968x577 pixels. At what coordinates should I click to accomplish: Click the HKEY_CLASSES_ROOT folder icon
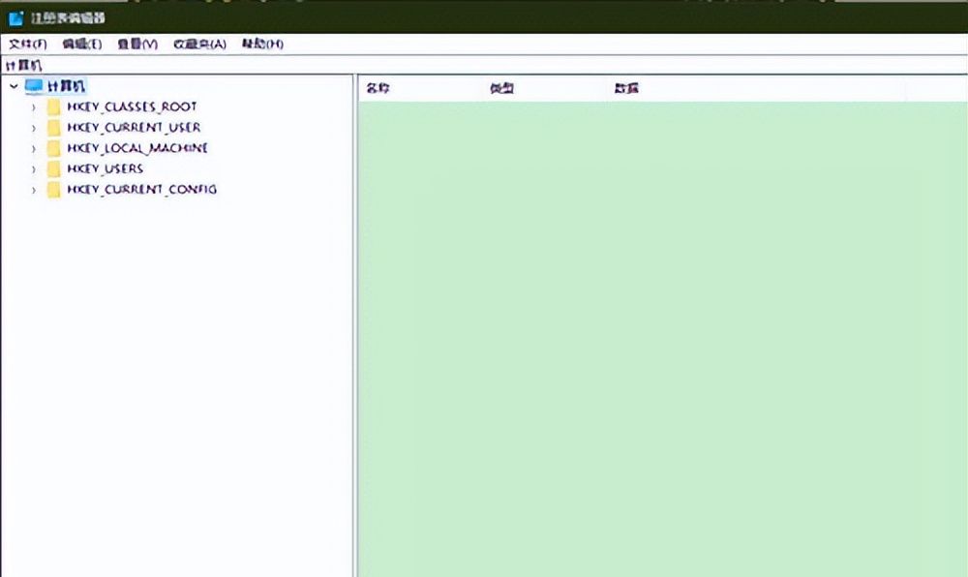tap(54, 106)
